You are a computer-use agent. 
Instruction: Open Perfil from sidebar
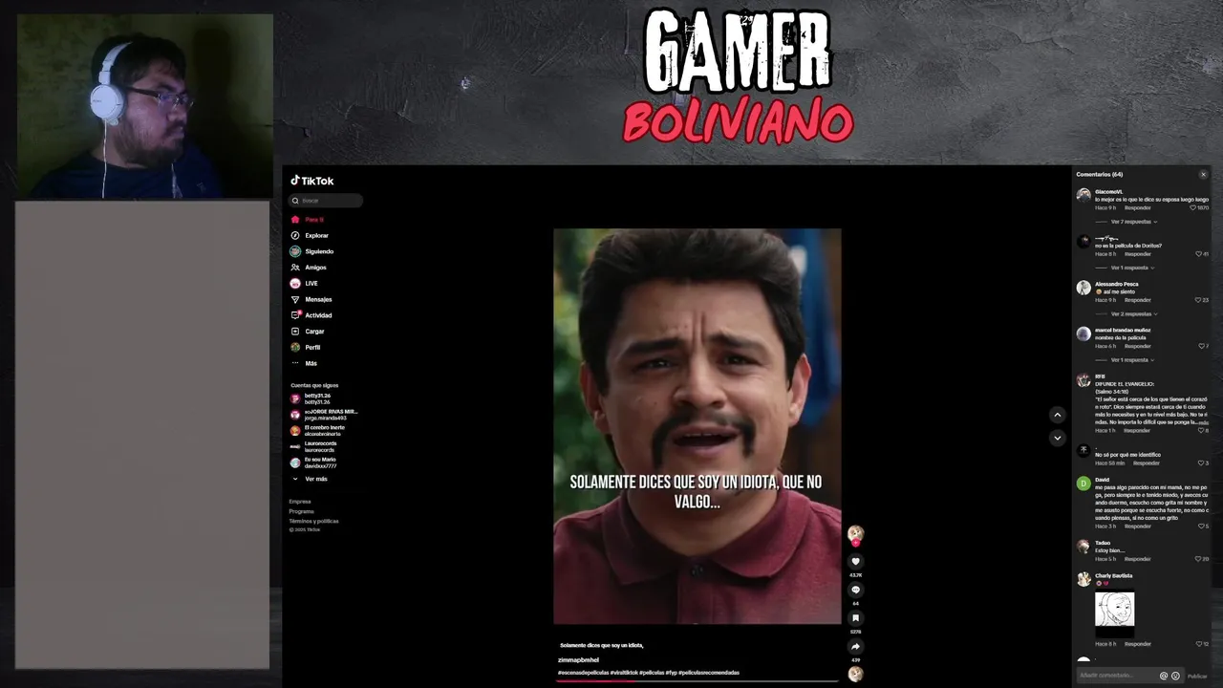click(x=305, y=347)
